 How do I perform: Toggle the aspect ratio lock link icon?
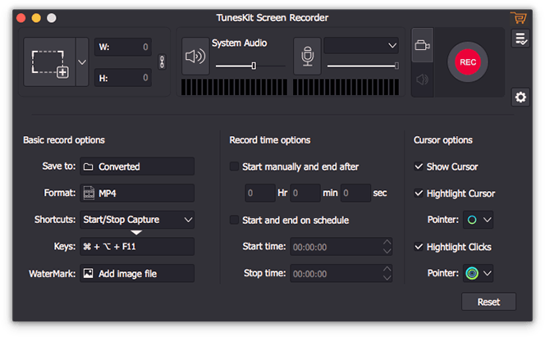click(x=162, y=62)
